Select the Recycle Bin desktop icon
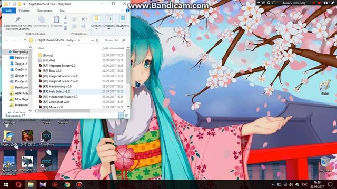337x189 pixels. 325,164
